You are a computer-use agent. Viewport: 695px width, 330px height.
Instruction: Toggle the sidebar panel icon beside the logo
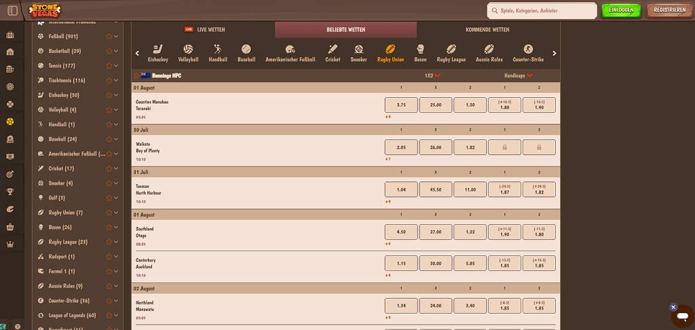tap(13, 10)
